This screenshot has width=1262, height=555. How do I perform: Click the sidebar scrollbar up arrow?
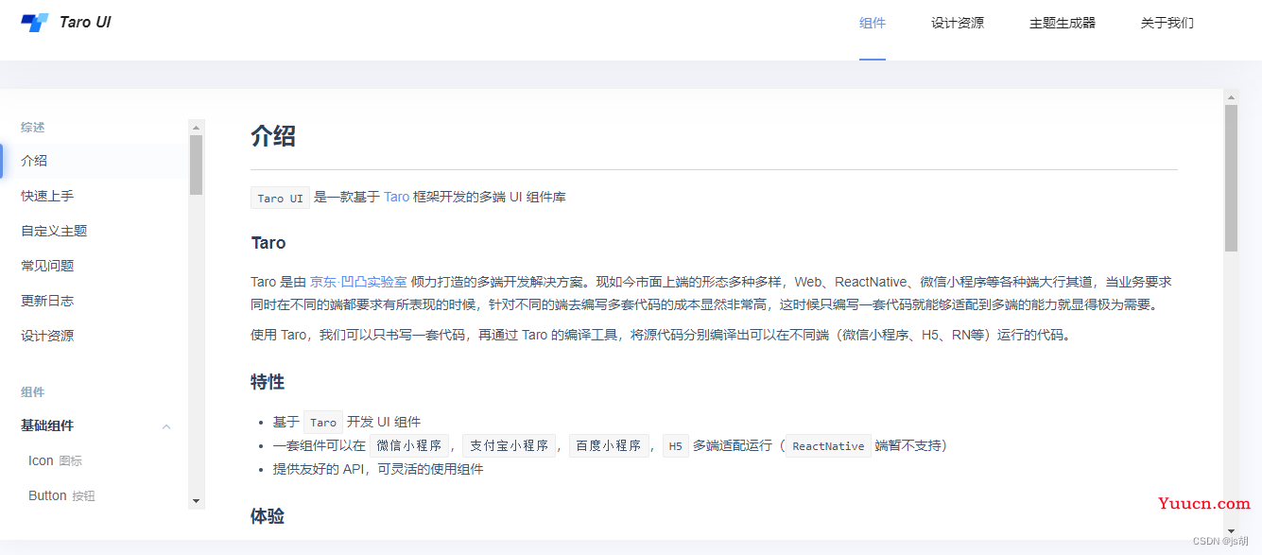(x=197, y=127)
